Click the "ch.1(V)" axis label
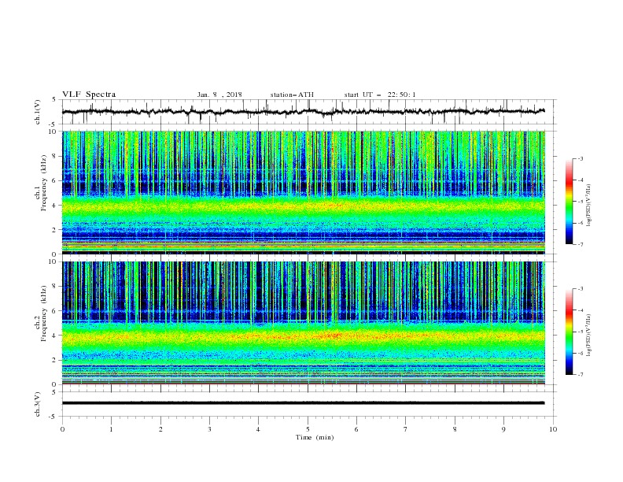623x482 pixels. [38, 112]
